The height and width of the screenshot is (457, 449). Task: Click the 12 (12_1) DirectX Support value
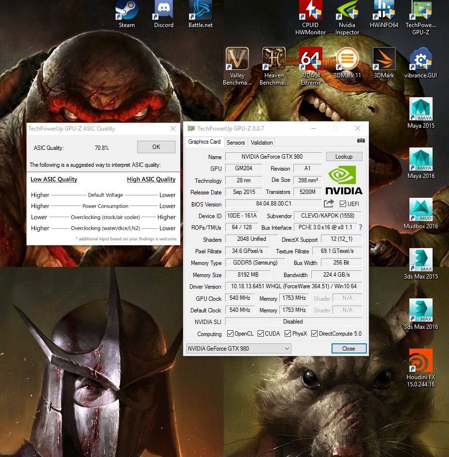[342, 239]
